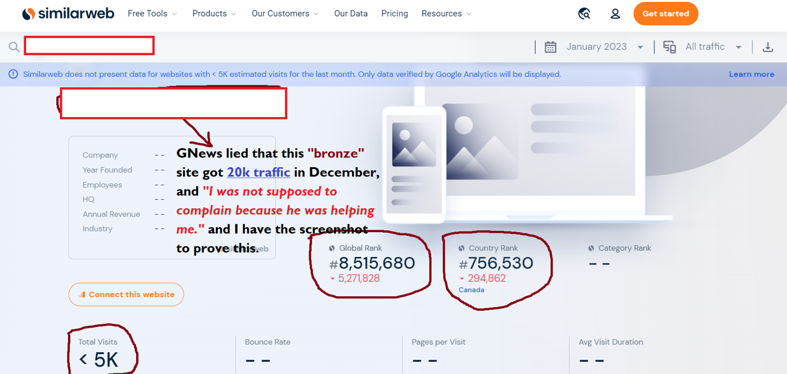Open the globe search language icon
Viewport: 787px width, 374px height.
584,14
